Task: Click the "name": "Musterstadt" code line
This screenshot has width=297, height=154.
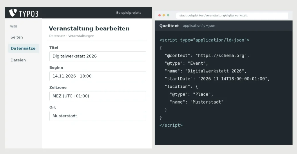Action: (197, 102)
